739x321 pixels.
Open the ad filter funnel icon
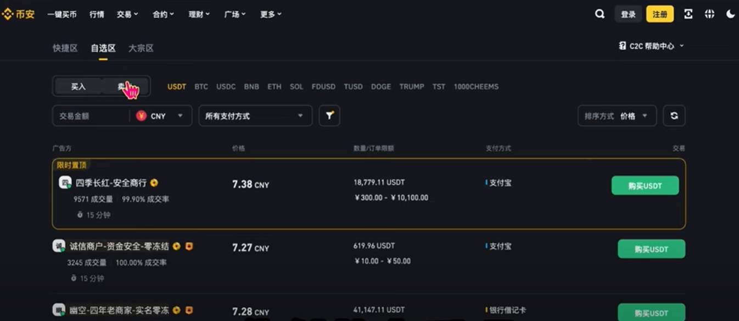(329, 115)
